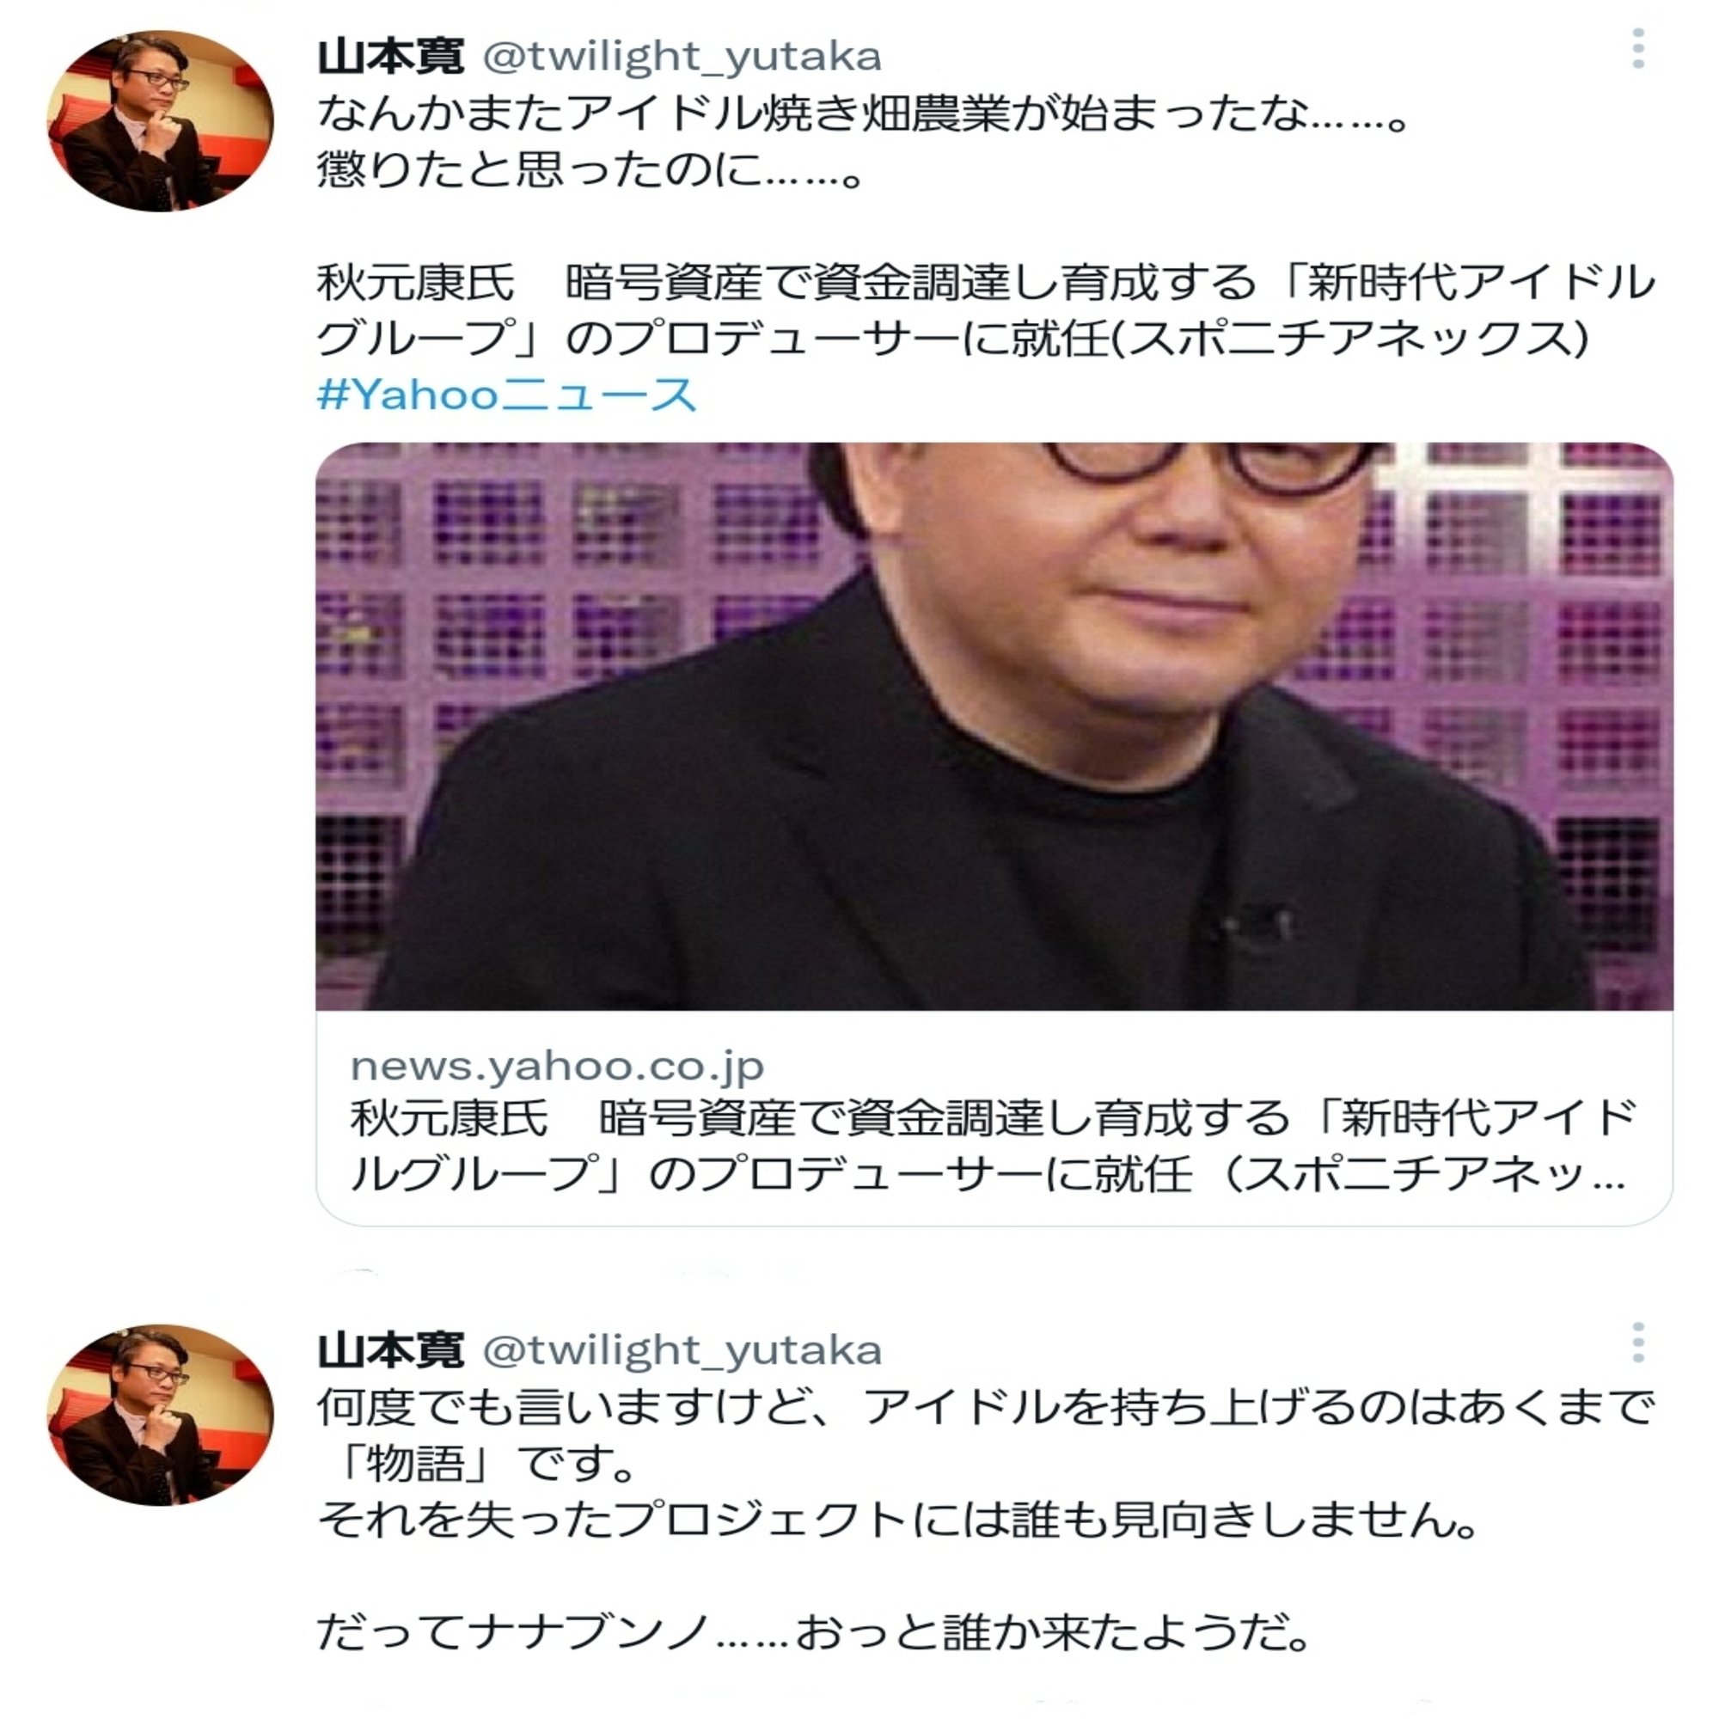Click the line 懲りたと思ったのに in the first tweet

point(590,169)
